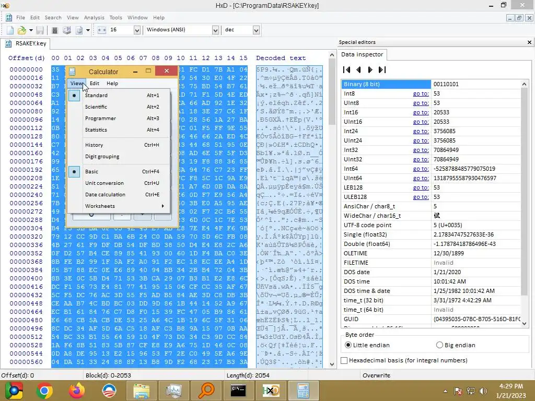This screenshot has width=535, height=401.
Task: Expand the disk image dropdown arrow
Action: pyautogui.click(x=88, y=30)
